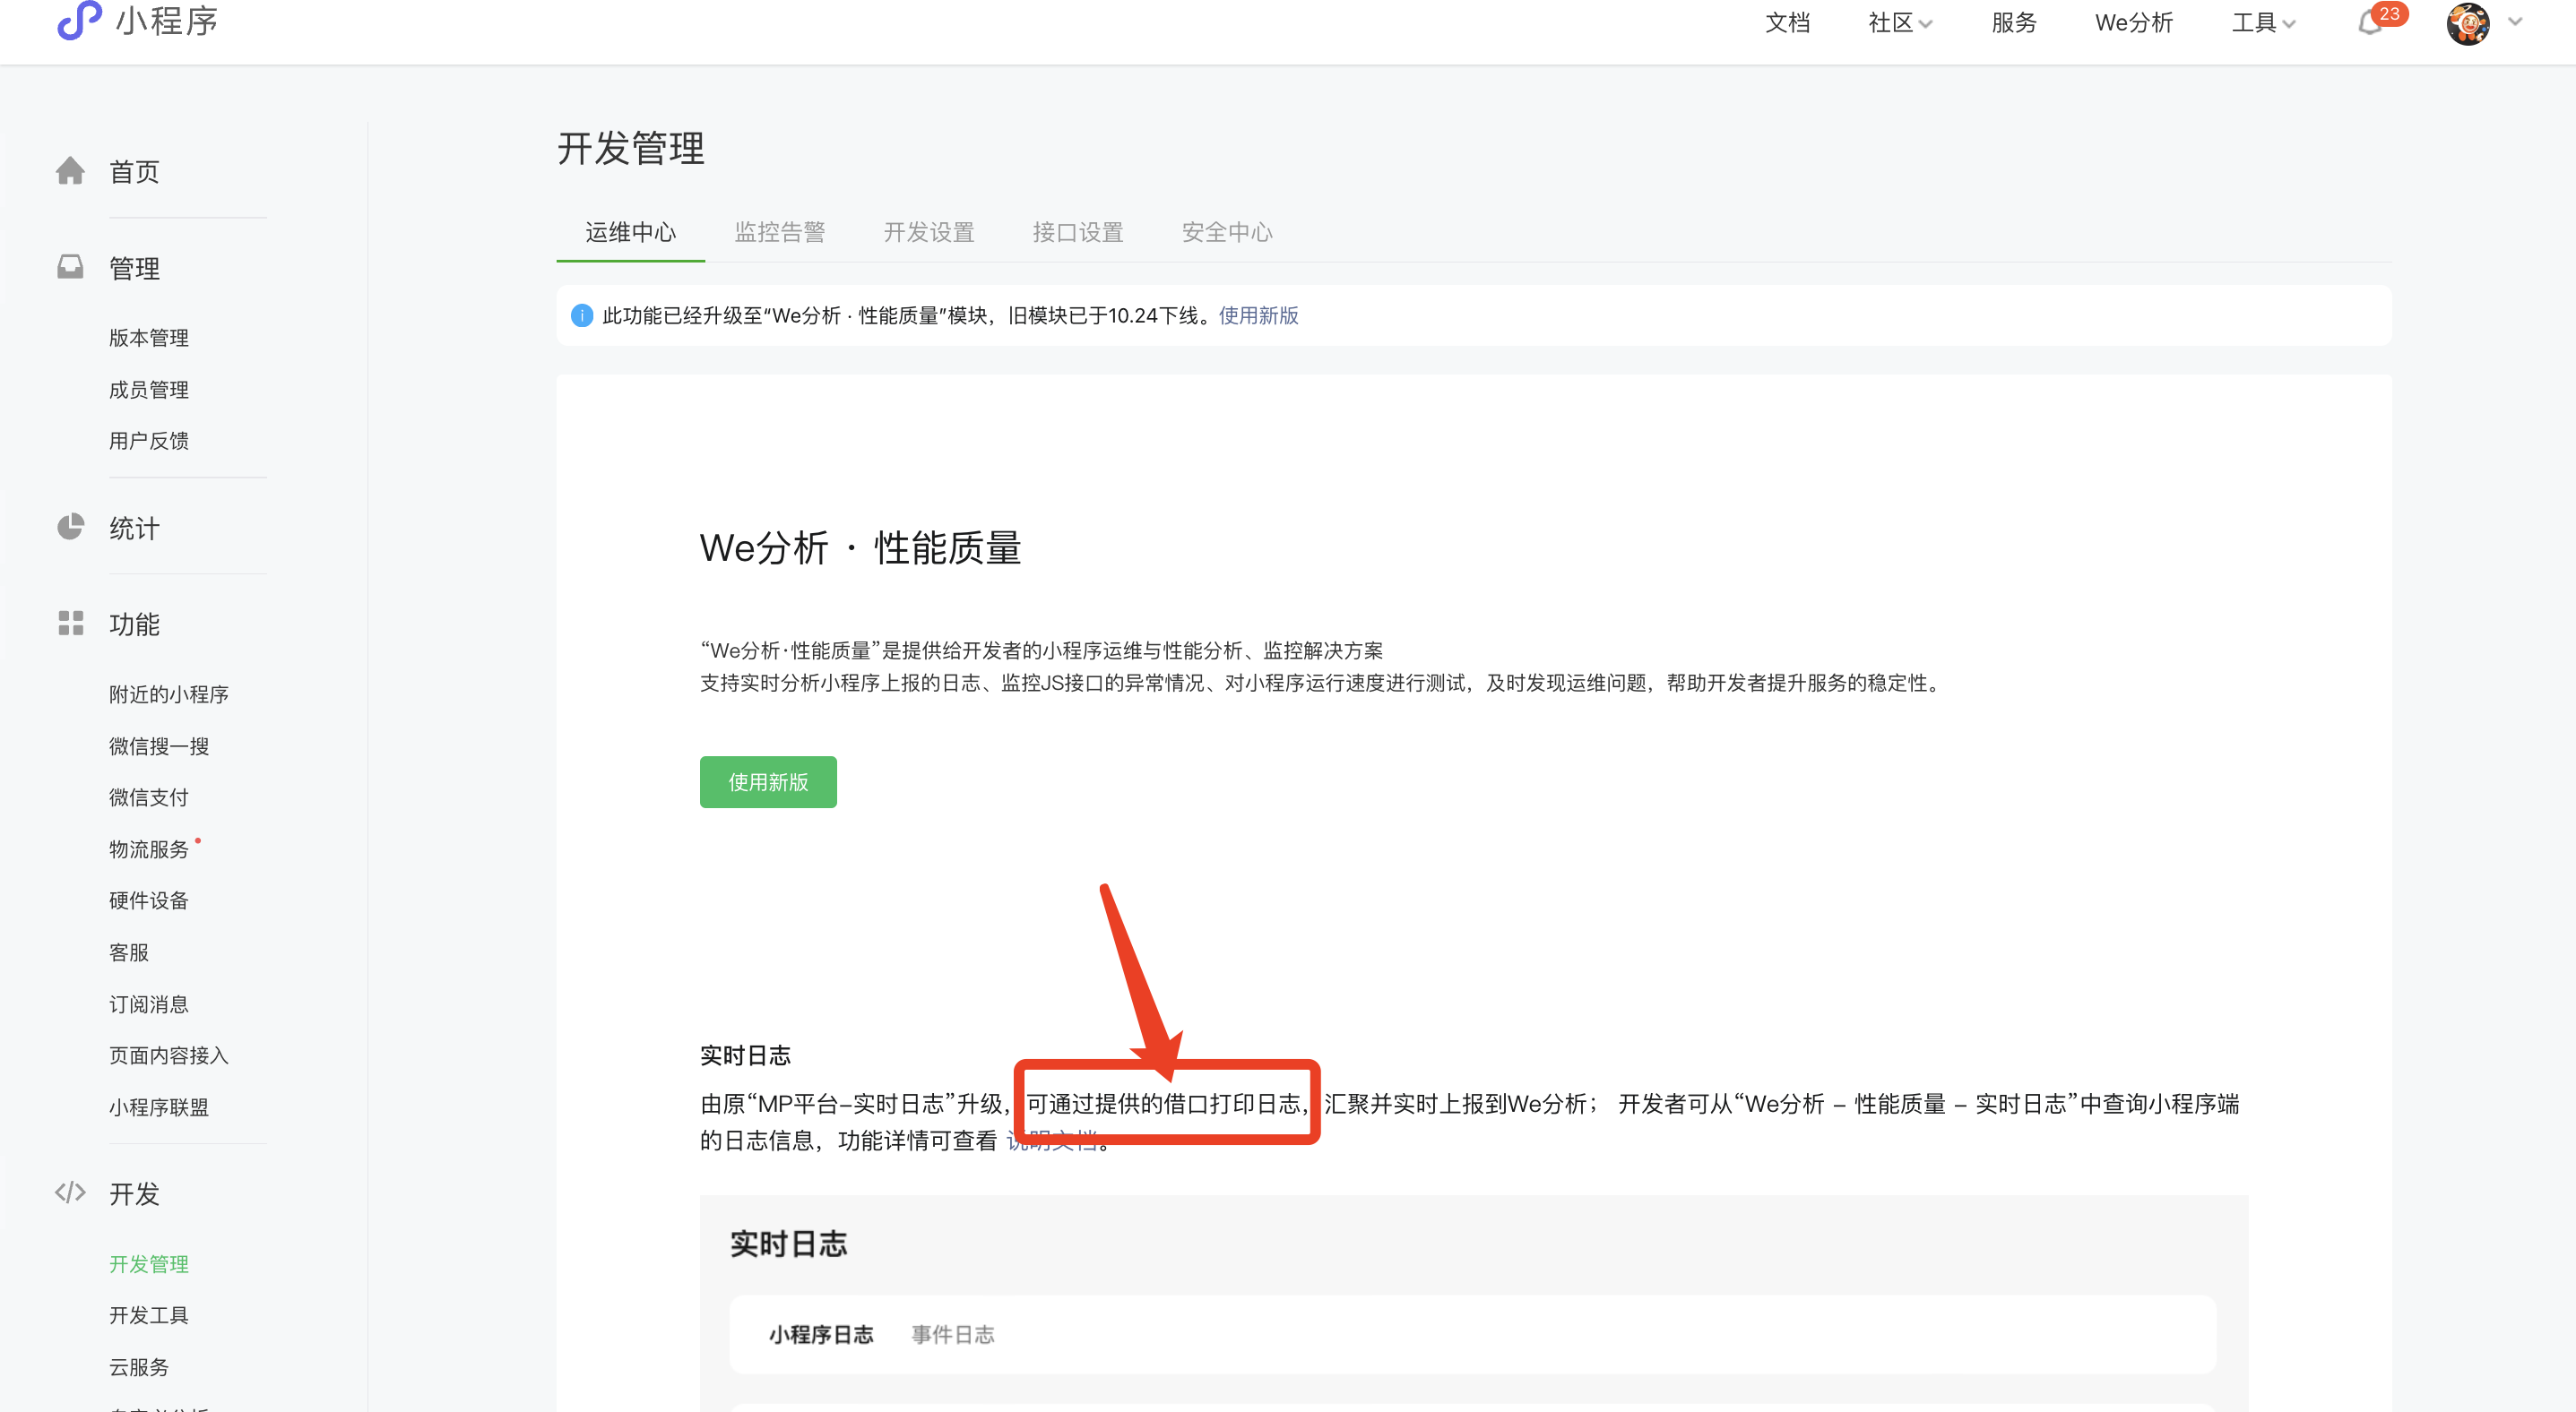Image resolution: width=2576 pixels, height=1412 pixels.
Task: Switch to the 监控告警 tab
Action: pyautogui.click(x=779, y=232)
